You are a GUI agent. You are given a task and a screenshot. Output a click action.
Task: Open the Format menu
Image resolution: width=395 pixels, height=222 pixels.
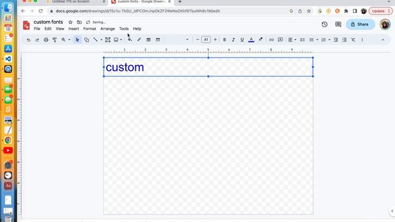(x=89, y=29)
